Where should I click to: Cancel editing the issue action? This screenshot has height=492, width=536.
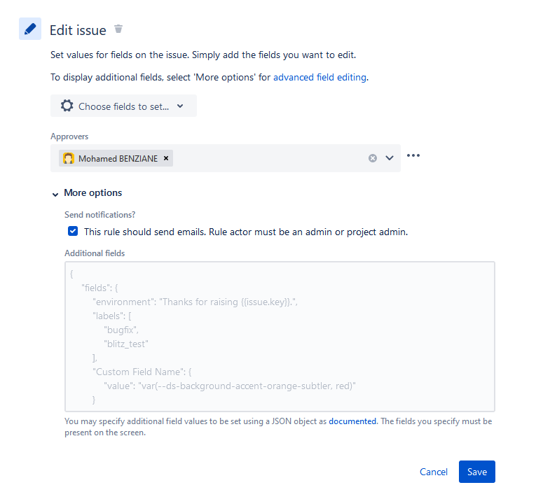click(x=434, y=472)
